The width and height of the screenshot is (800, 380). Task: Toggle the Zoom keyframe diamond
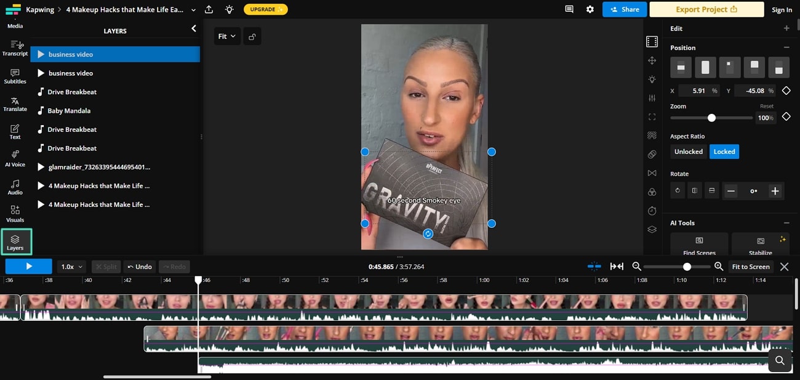(x=786, y=117)
